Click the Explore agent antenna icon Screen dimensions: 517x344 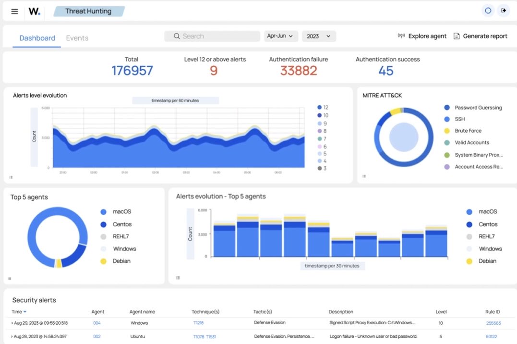(401, 36)
